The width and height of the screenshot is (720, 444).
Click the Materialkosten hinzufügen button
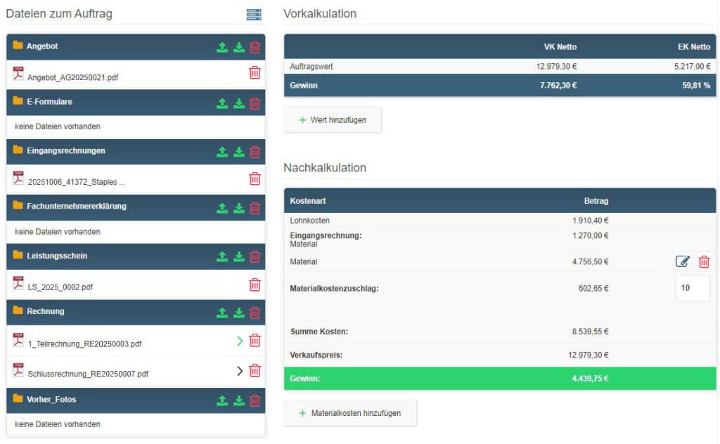pos(350,413)
